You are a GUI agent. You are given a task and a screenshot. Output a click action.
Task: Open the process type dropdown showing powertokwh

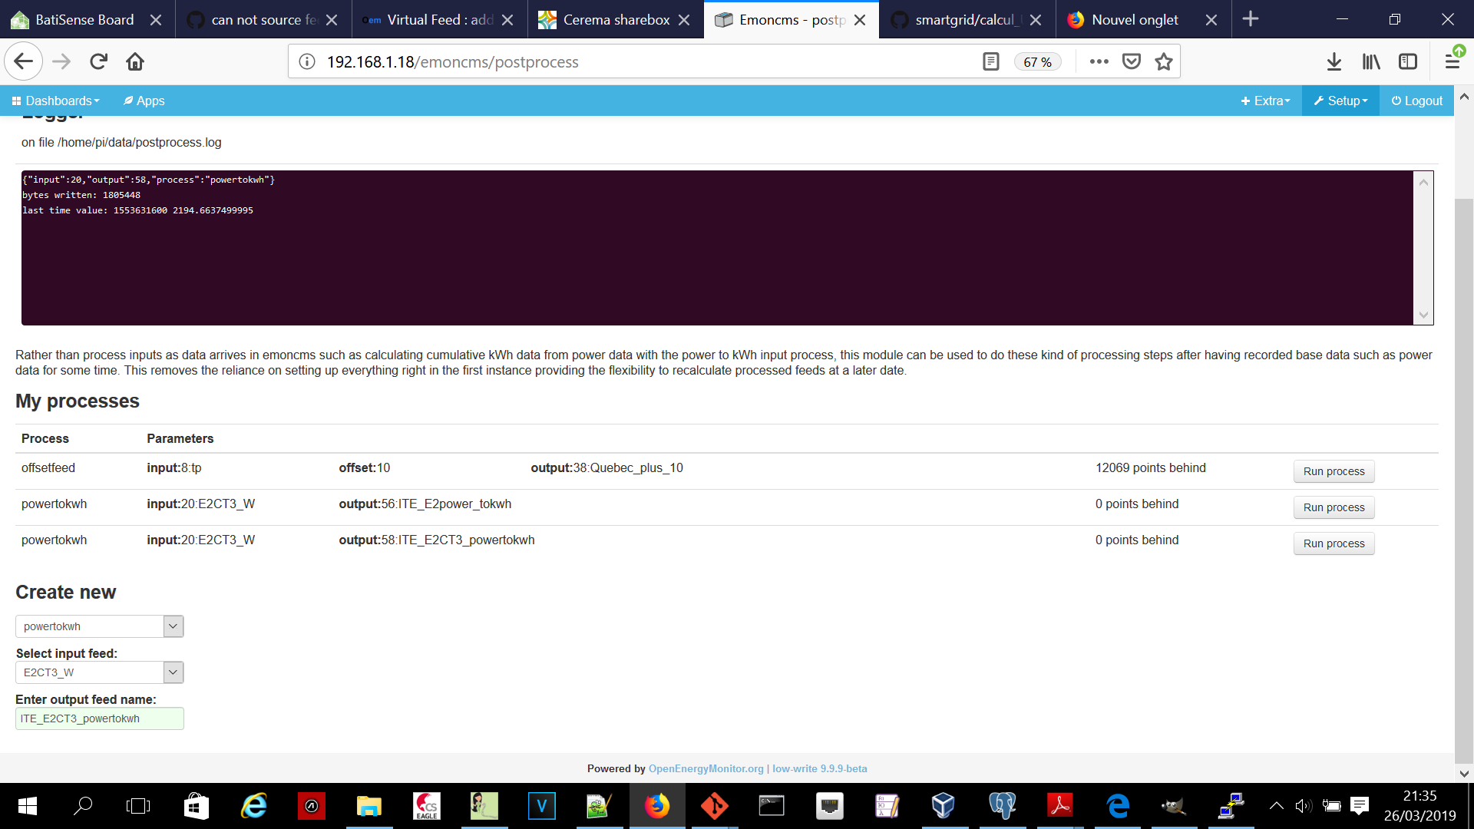coord(98,626)
